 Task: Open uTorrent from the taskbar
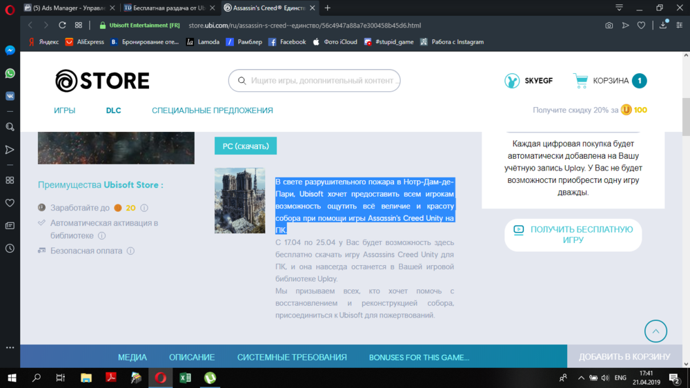210,378
